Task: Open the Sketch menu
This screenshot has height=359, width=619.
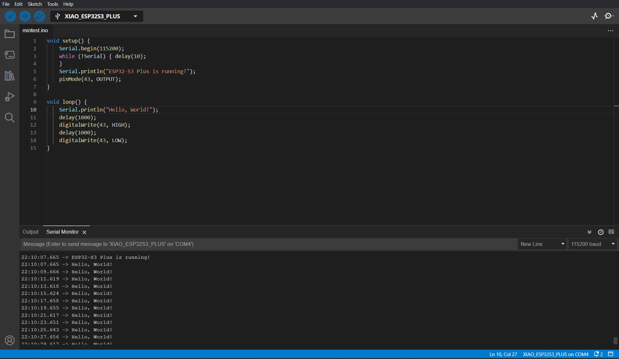Action: pos(35,4)
